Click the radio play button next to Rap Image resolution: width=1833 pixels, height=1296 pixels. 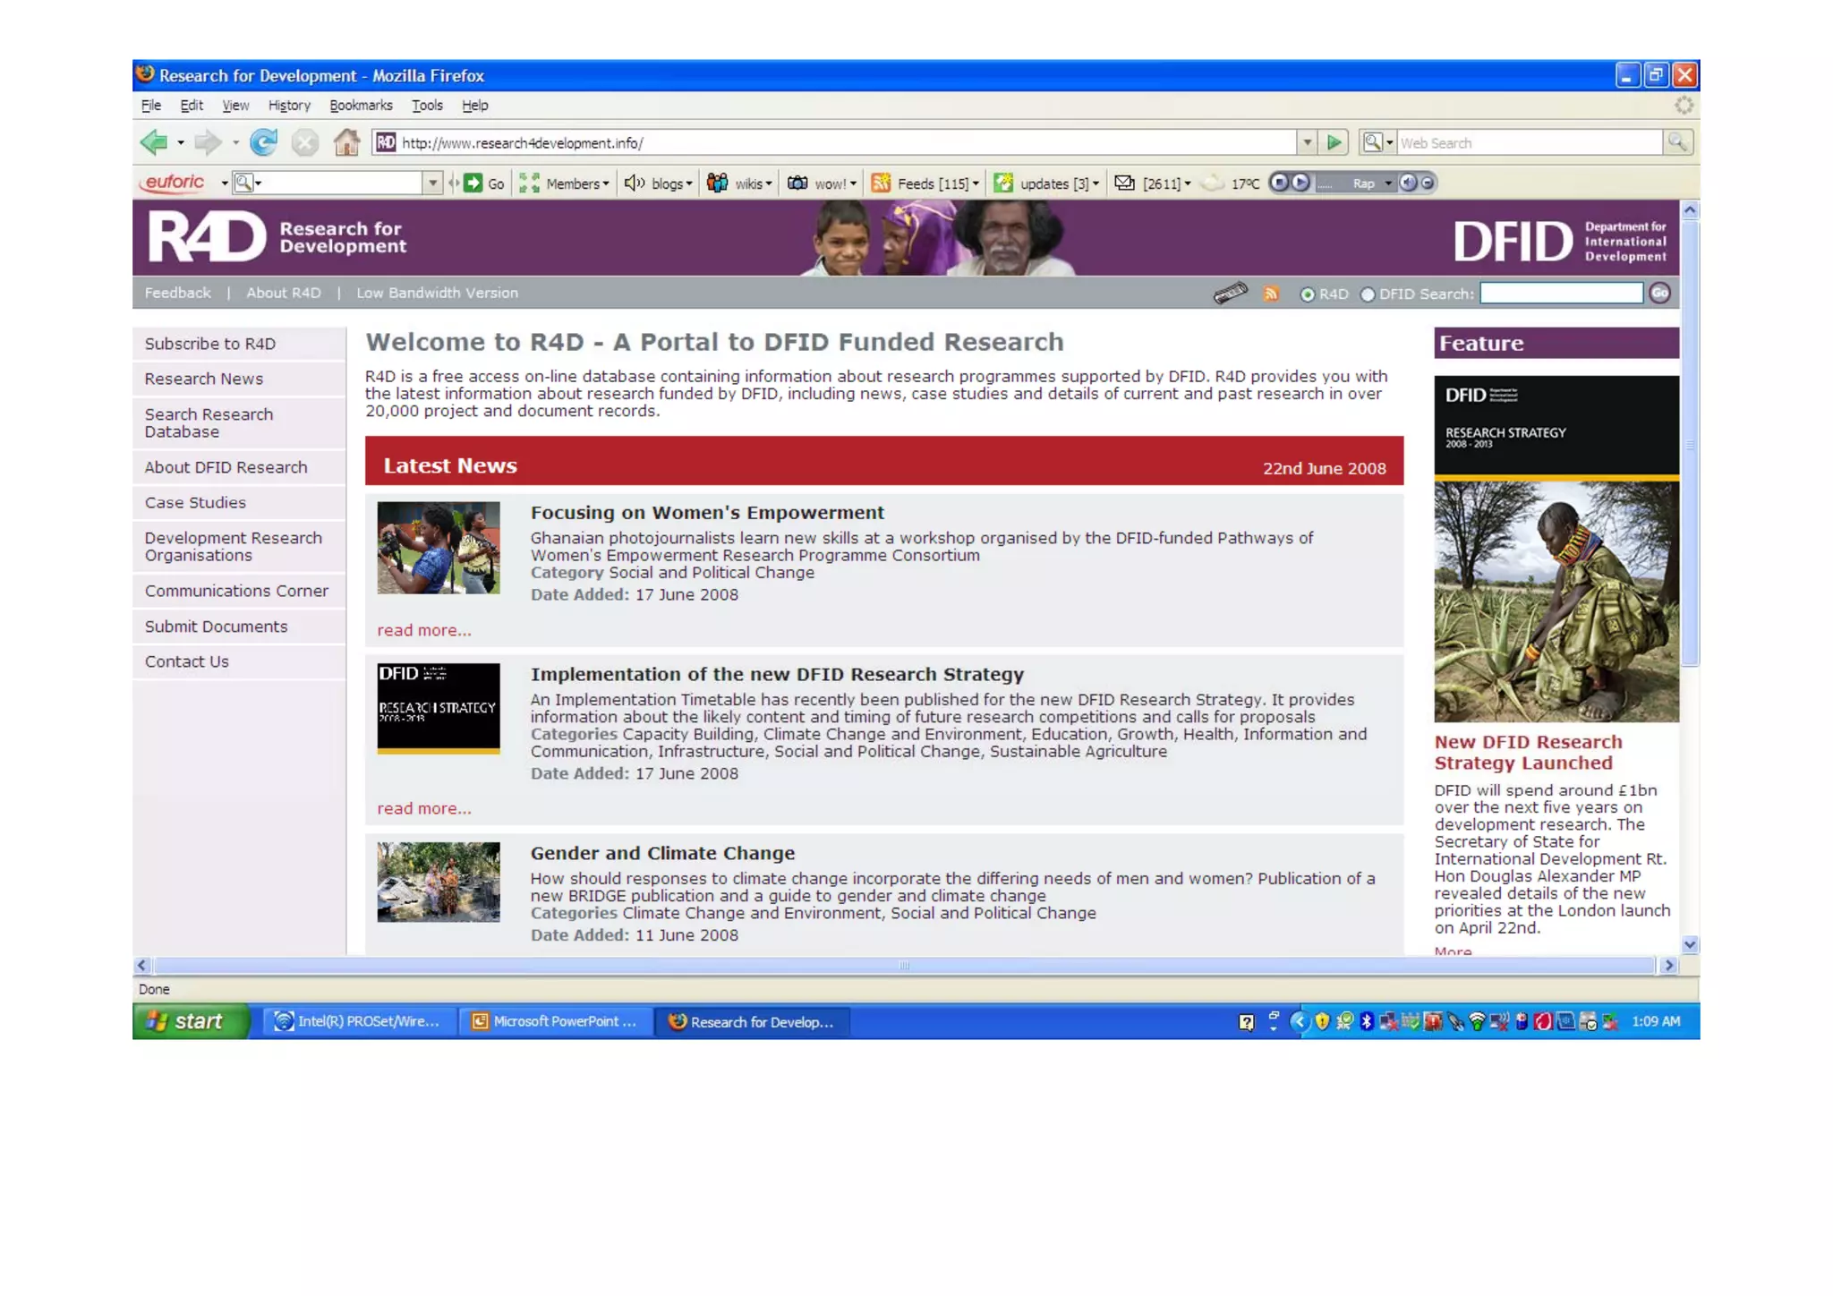tap(1300, 183)
